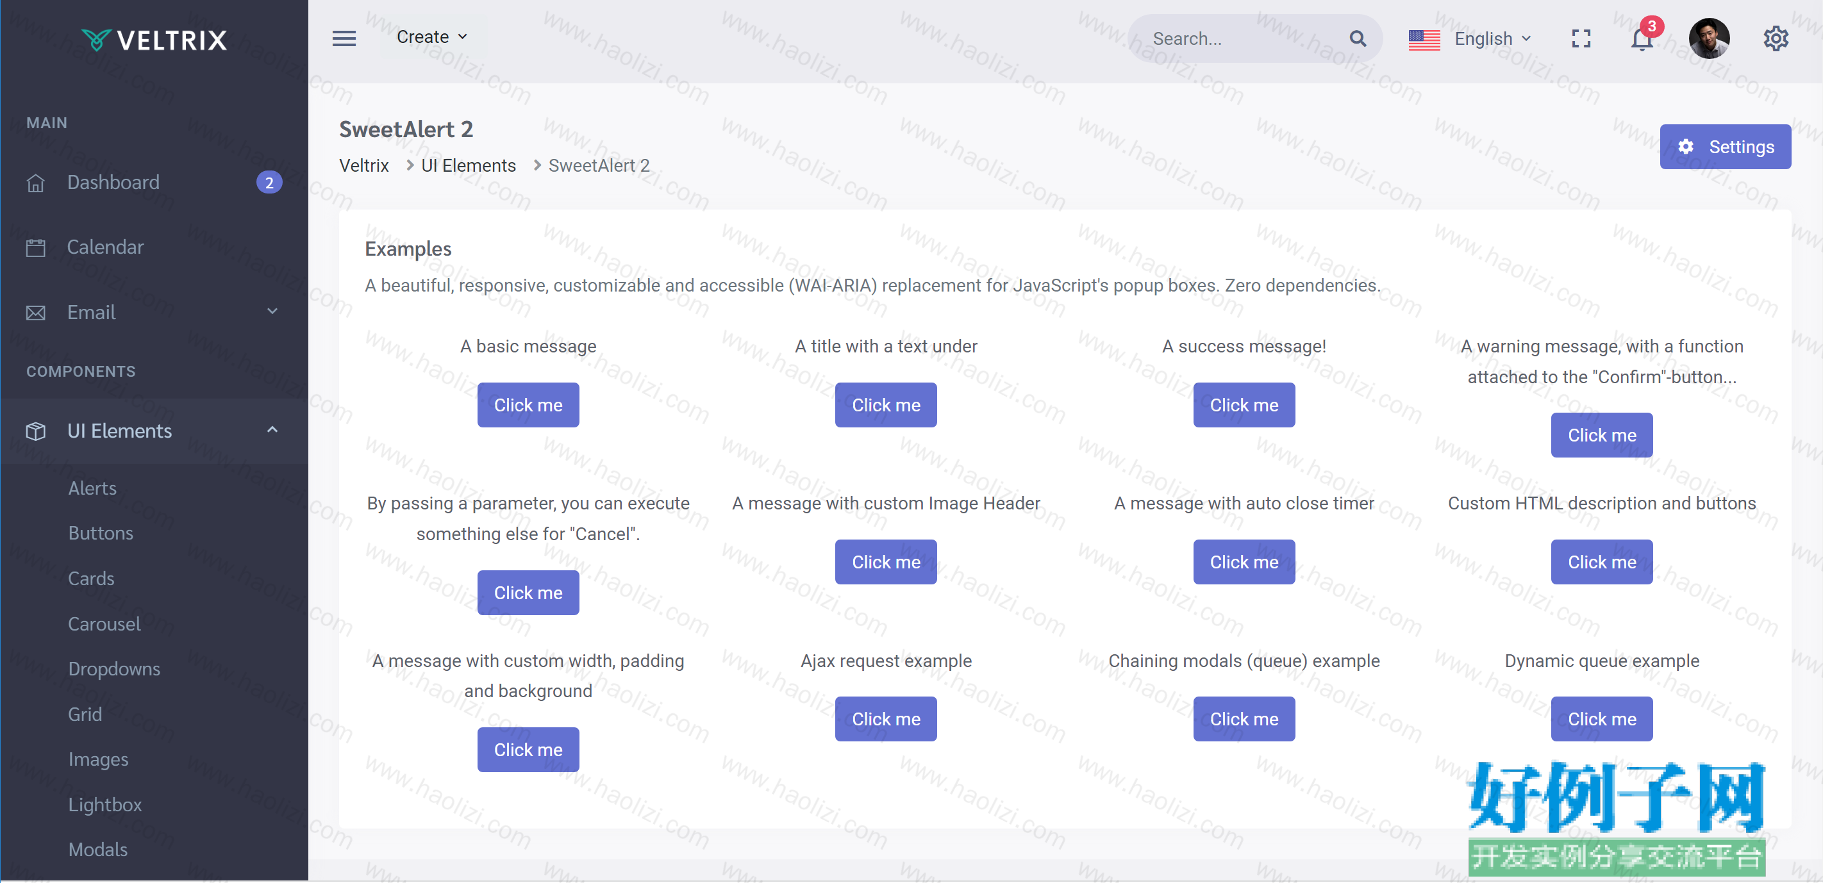The width and height of the screenshot is (1823, 883).
Task: Open Images in the sidebar
Action: [98, 760]
